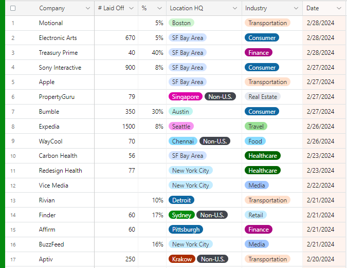Click the Retail industry tag
347x268 pixels.
(256, 215)
